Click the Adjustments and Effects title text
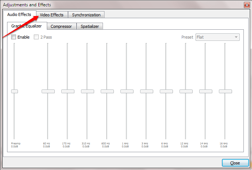 (27, 5)
